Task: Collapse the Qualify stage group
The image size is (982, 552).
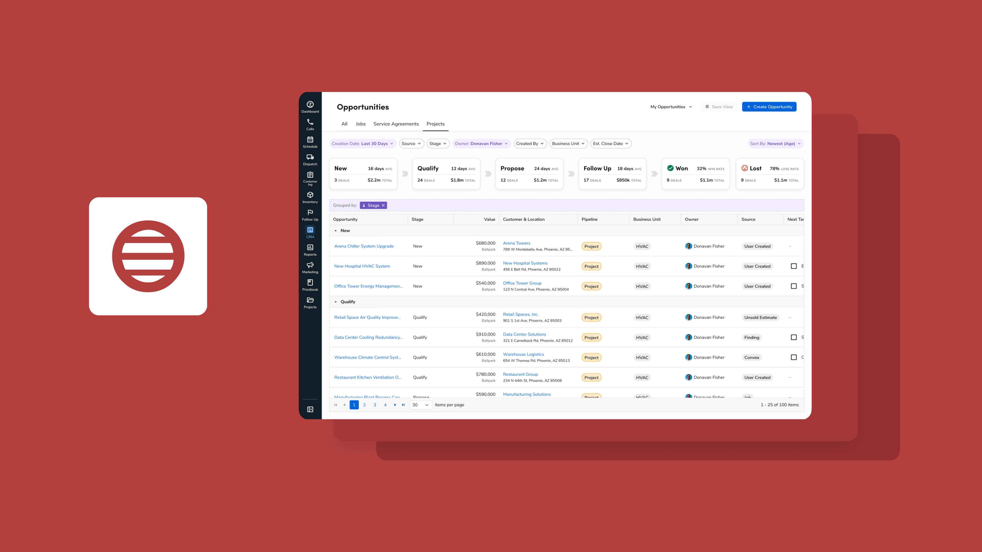Action: (x=336, y=302)
